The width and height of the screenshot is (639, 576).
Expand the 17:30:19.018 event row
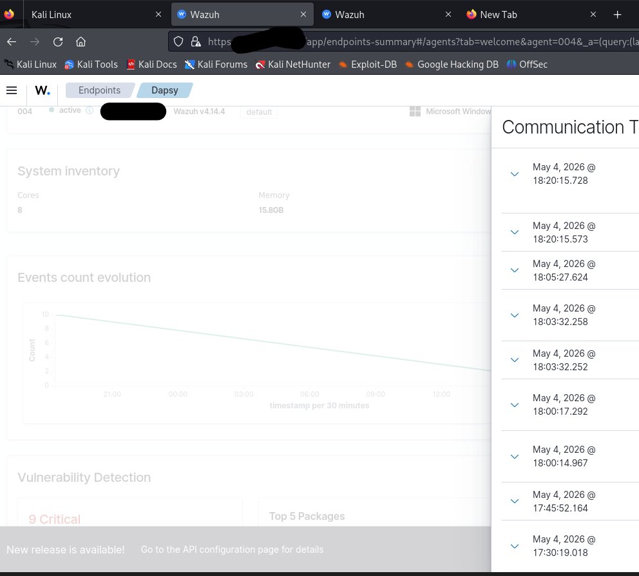pyautogui.click(x=515, y=546)
